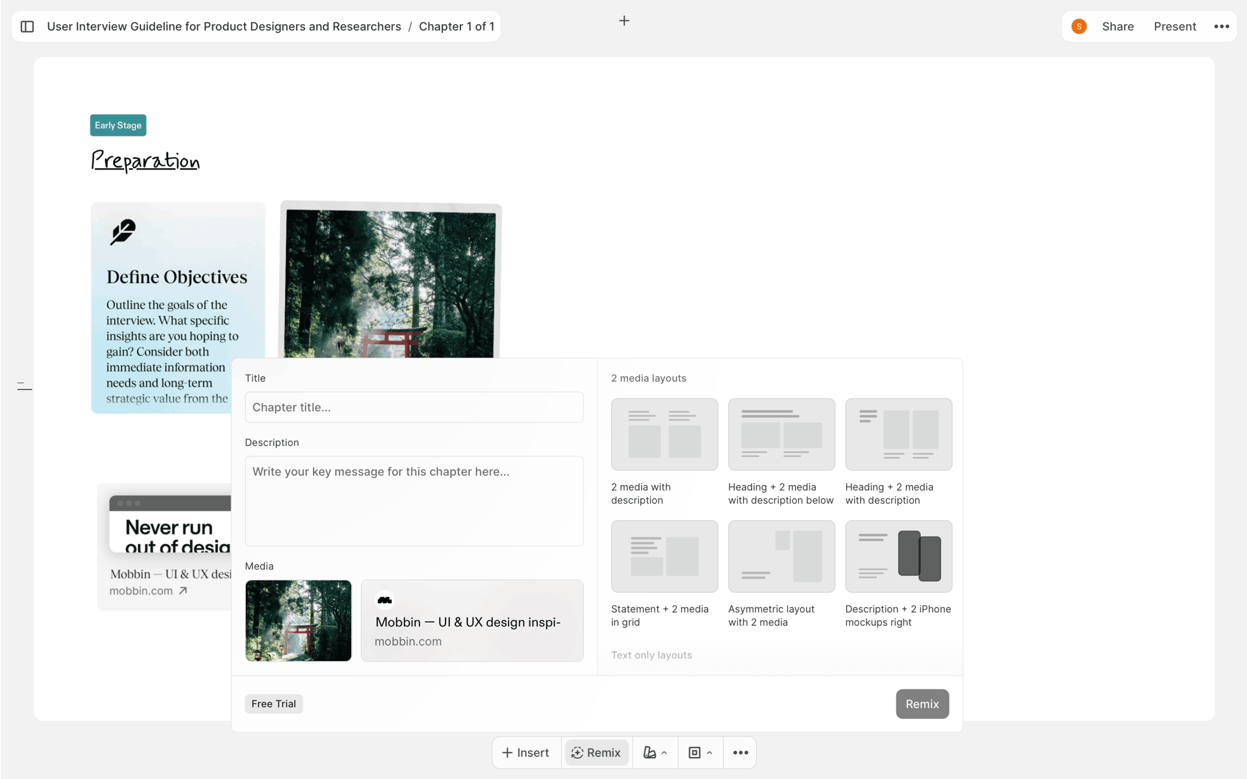Screen dimensions: 1247x779
Task: Toggle the sidebar panel icon
Action: 27,27
